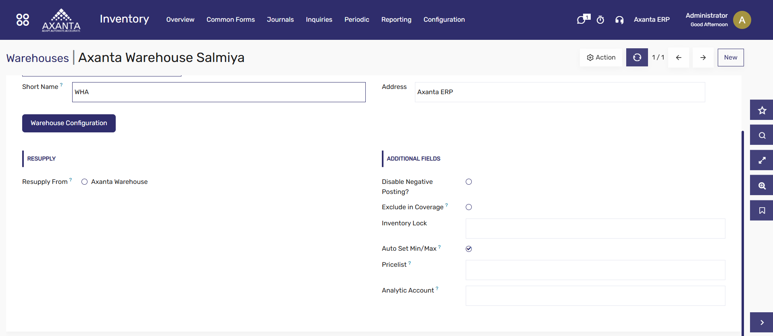Click the Analytic Account help mark

pyautogui.click(x=437, y=289)
